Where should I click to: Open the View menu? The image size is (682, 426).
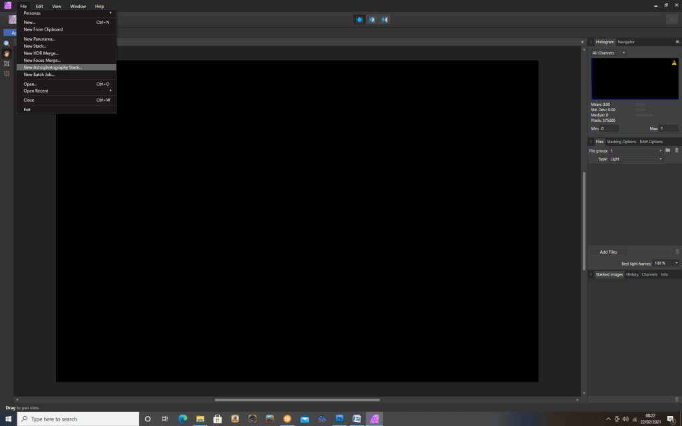pos(57,6)
